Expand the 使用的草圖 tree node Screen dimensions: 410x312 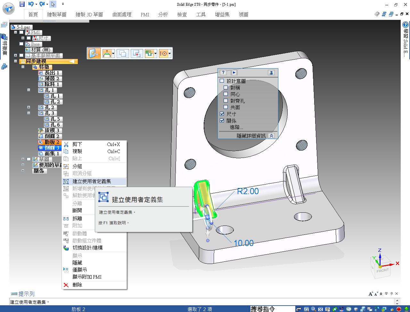pyautogui.click(x=23, y=165)
